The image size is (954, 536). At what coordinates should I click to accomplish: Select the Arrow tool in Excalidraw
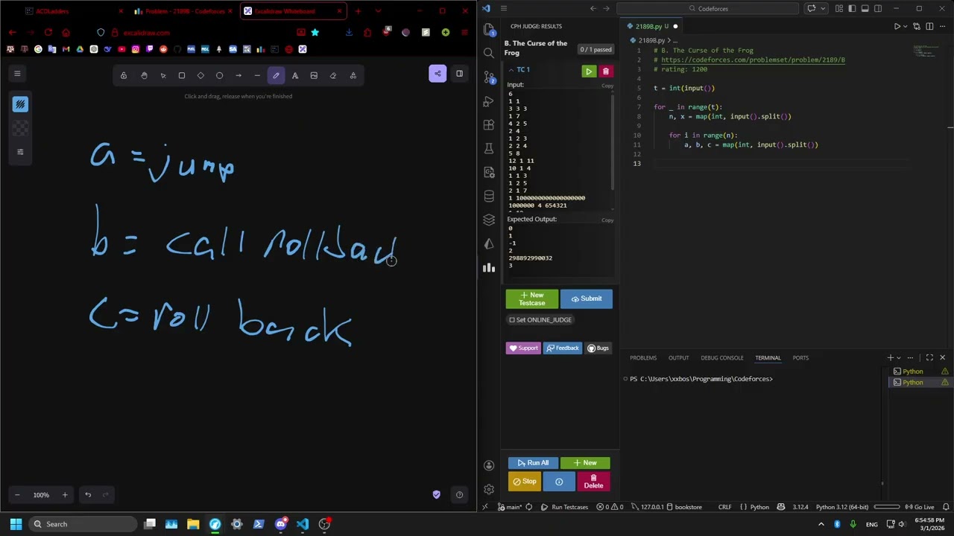(238, 75)
